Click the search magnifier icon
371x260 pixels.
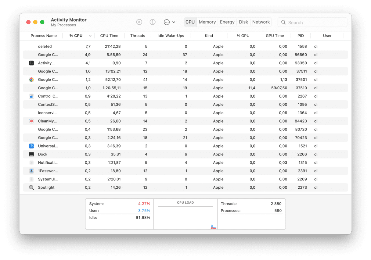pos(283,22)
